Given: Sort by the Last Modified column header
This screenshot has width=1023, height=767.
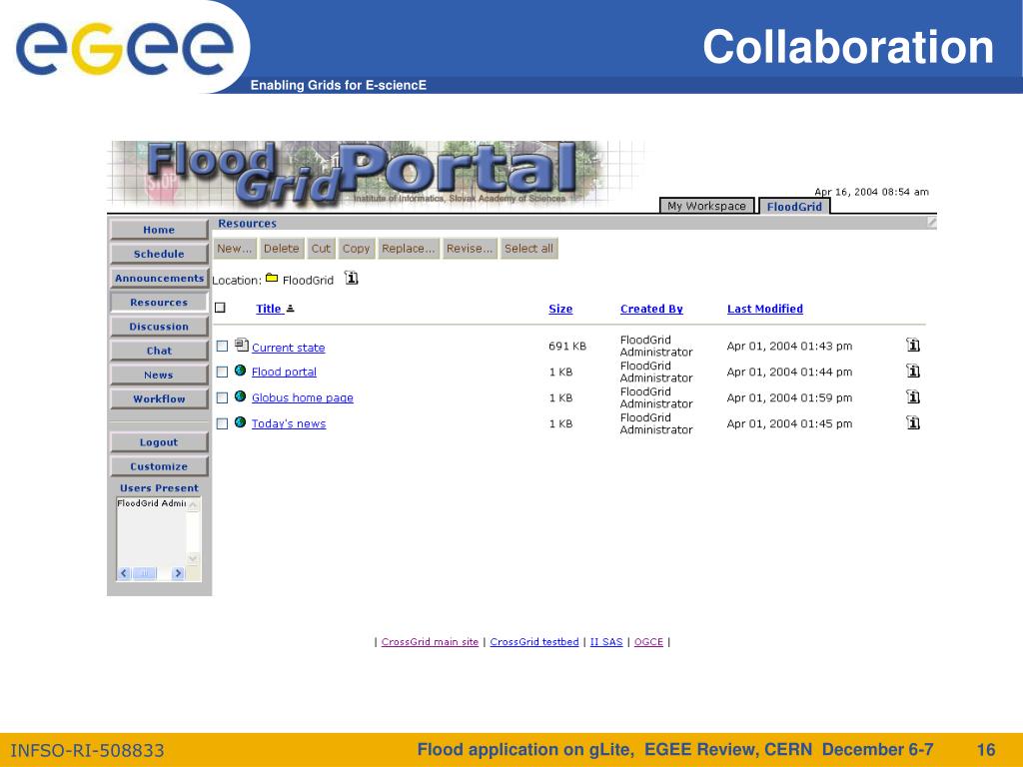Looking at the screenshot, I should point(764,309).
